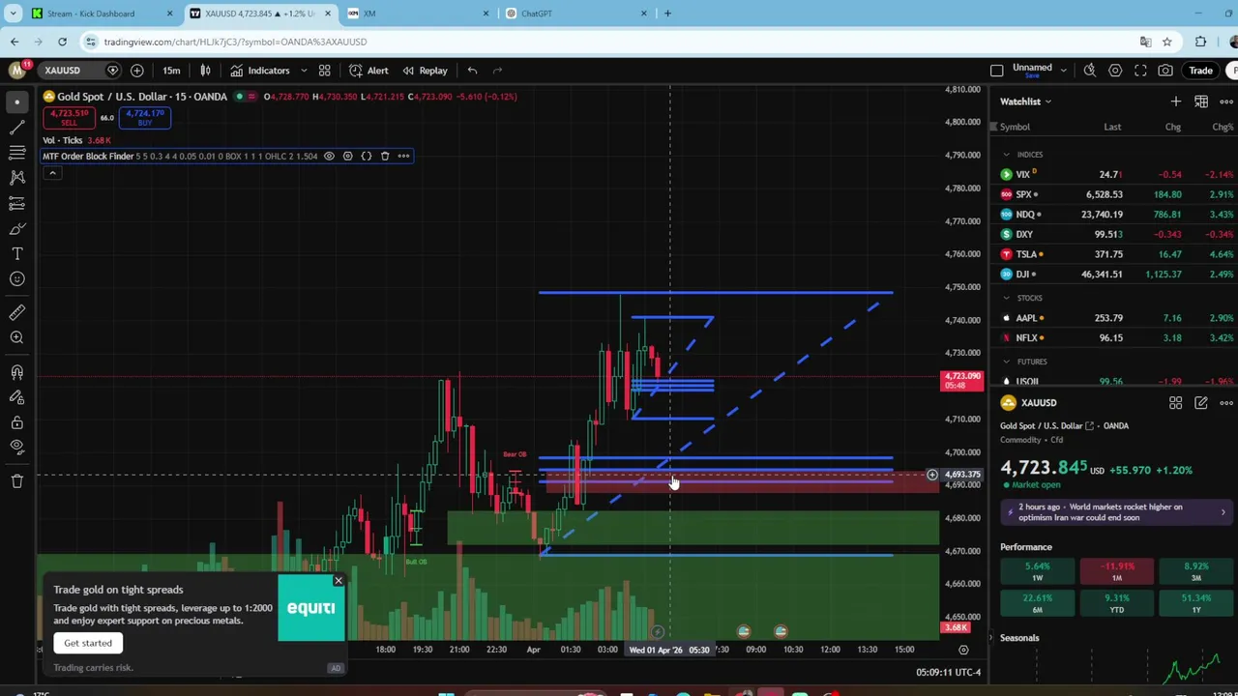
Task: Collapse the STOCKS watchlist section
Action: coord(1006,298)
